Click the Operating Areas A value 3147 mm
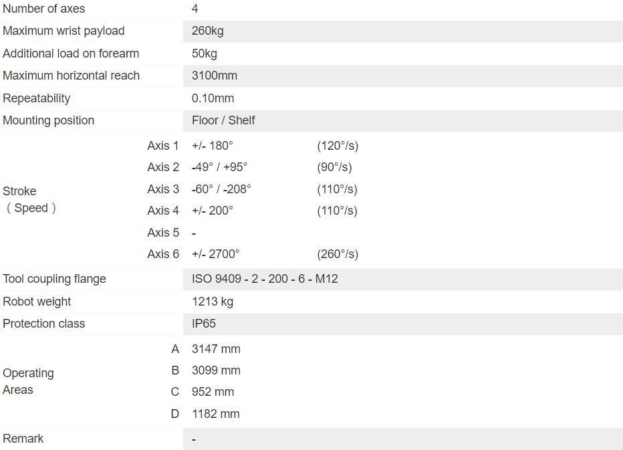Screen dimensions: 623x450 216,349
